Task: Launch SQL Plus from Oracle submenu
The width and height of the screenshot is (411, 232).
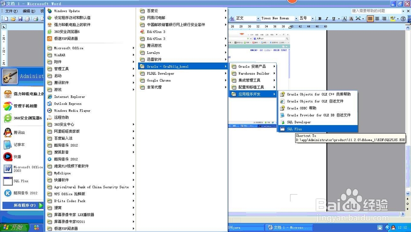Action: point(318,129)
